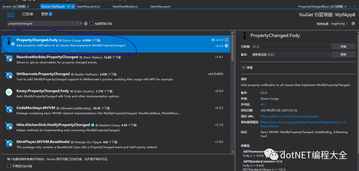
Task: Clear the propertychanged search text
Action: (x=77, y=23)
